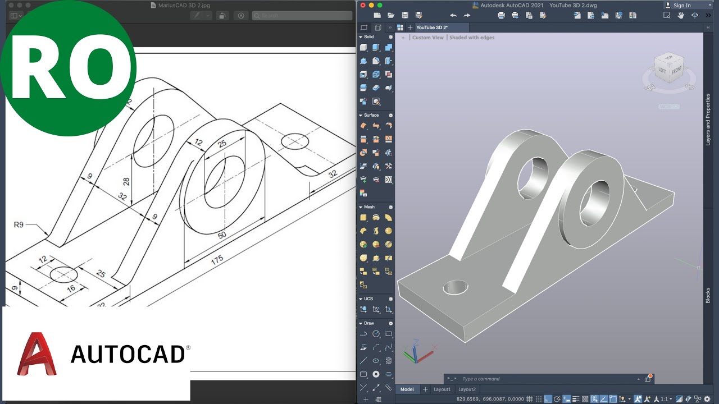719x404 pixels.
Task: Collapse the UCS panel triangle
Action: [361, 299]
